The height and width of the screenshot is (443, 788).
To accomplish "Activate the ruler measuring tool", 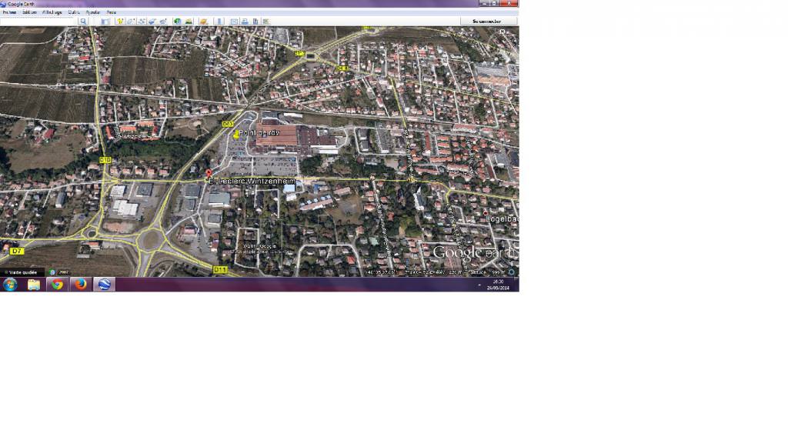I will 219,21.
